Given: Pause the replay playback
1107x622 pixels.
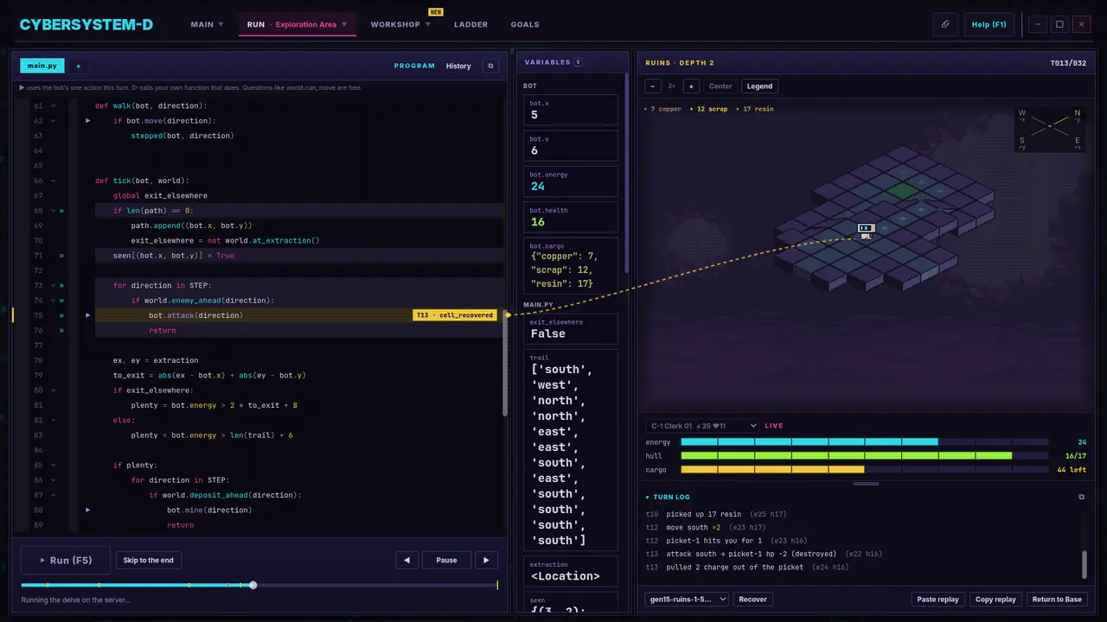Looking at the screenshot, I should (446, 560).
